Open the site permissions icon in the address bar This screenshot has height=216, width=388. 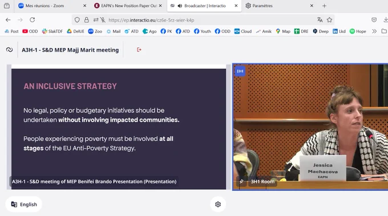point(96,20)
